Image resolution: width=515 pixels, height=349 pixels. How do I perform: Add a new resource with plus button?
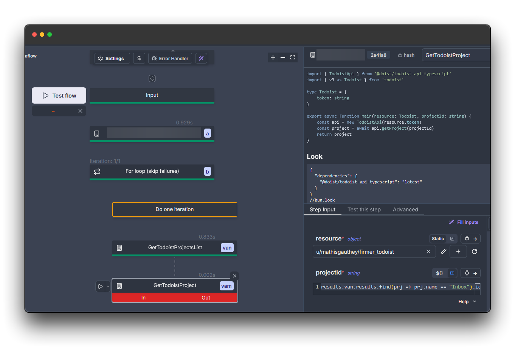pos(458,251)
